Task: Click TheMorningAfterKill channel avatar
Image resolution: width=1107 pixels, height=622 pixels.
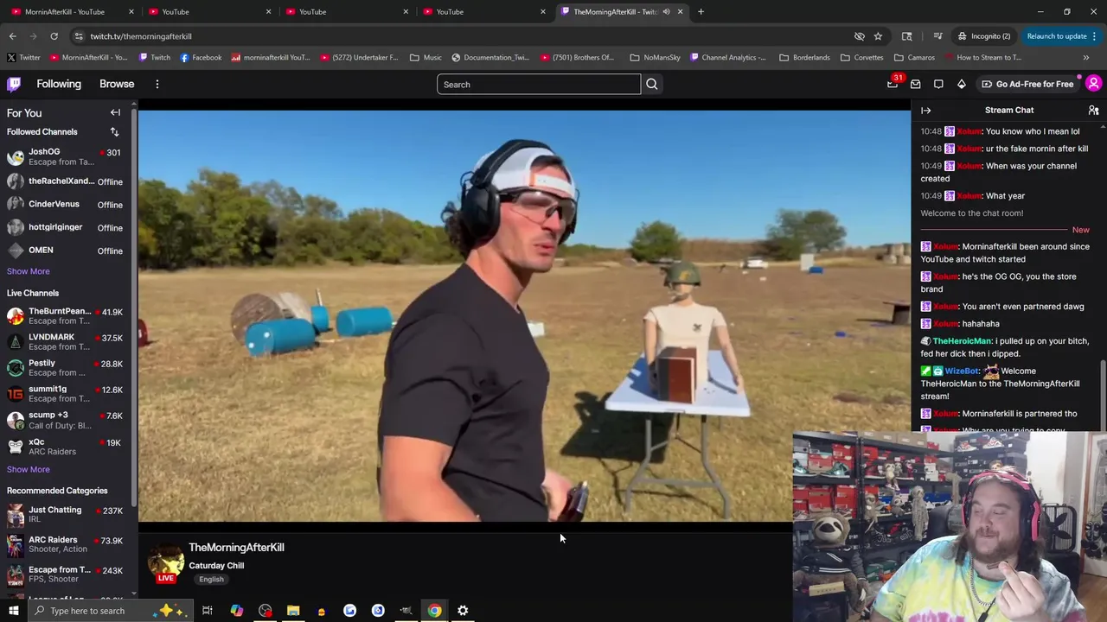Action: (166, 560)
